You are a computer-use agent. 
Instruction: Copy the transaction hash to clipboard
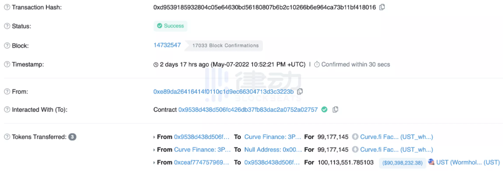click(382, 7)
